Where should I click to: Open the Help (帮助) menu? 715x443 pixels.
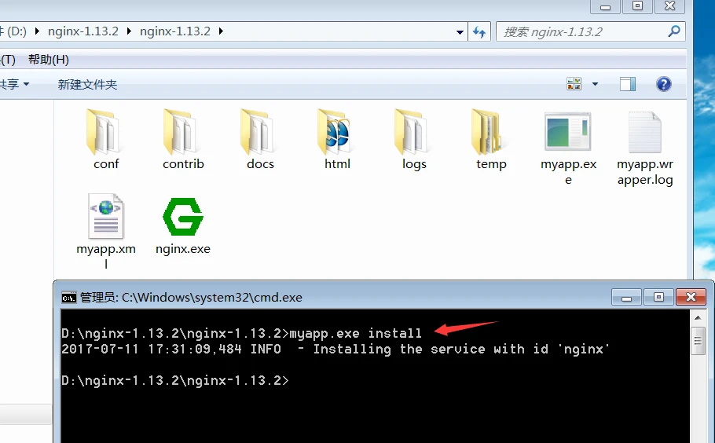point(49,60)
